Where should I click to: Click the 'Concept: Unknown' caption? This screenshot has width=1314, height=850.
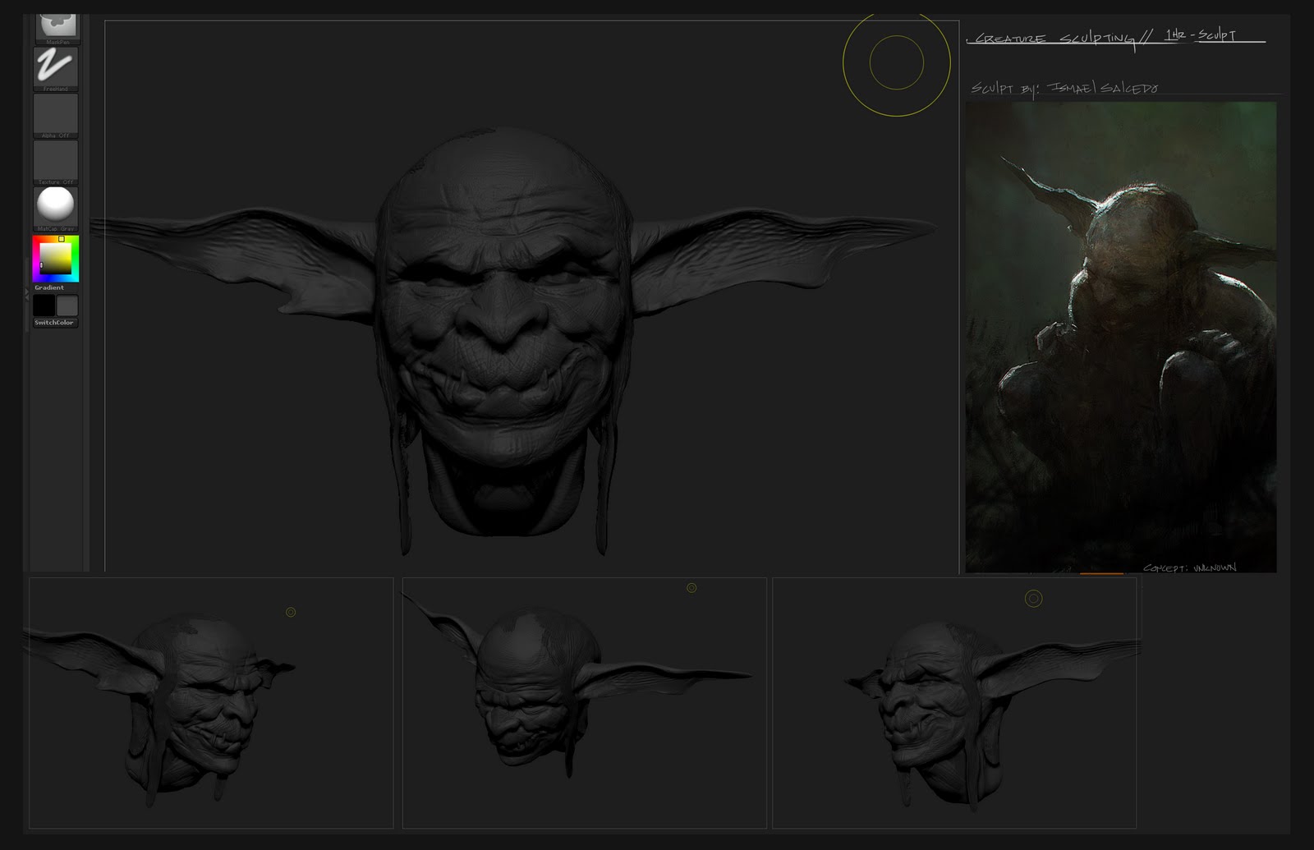pyautogui.click(x=1189, y=567)
